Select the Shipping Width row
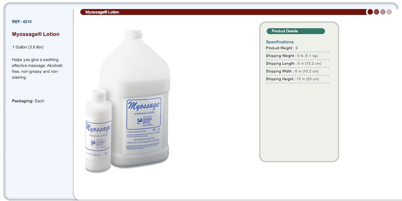The image size is (402, 201). click(297, 71)
